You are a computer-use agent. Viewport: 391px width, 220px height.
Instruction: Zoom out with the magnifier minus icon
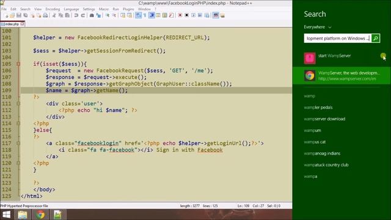click(114, 15)
